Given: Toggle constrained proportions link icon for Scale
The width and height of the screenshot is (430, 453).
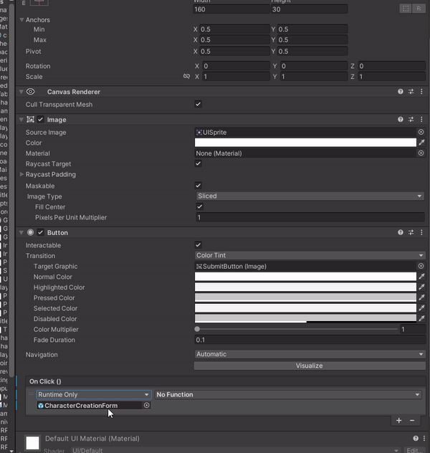Looking at the screenshot, I should coord(186,76).
